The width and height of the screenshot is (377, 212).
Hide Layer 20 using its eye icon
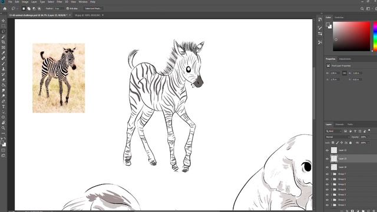pos(327,167)
